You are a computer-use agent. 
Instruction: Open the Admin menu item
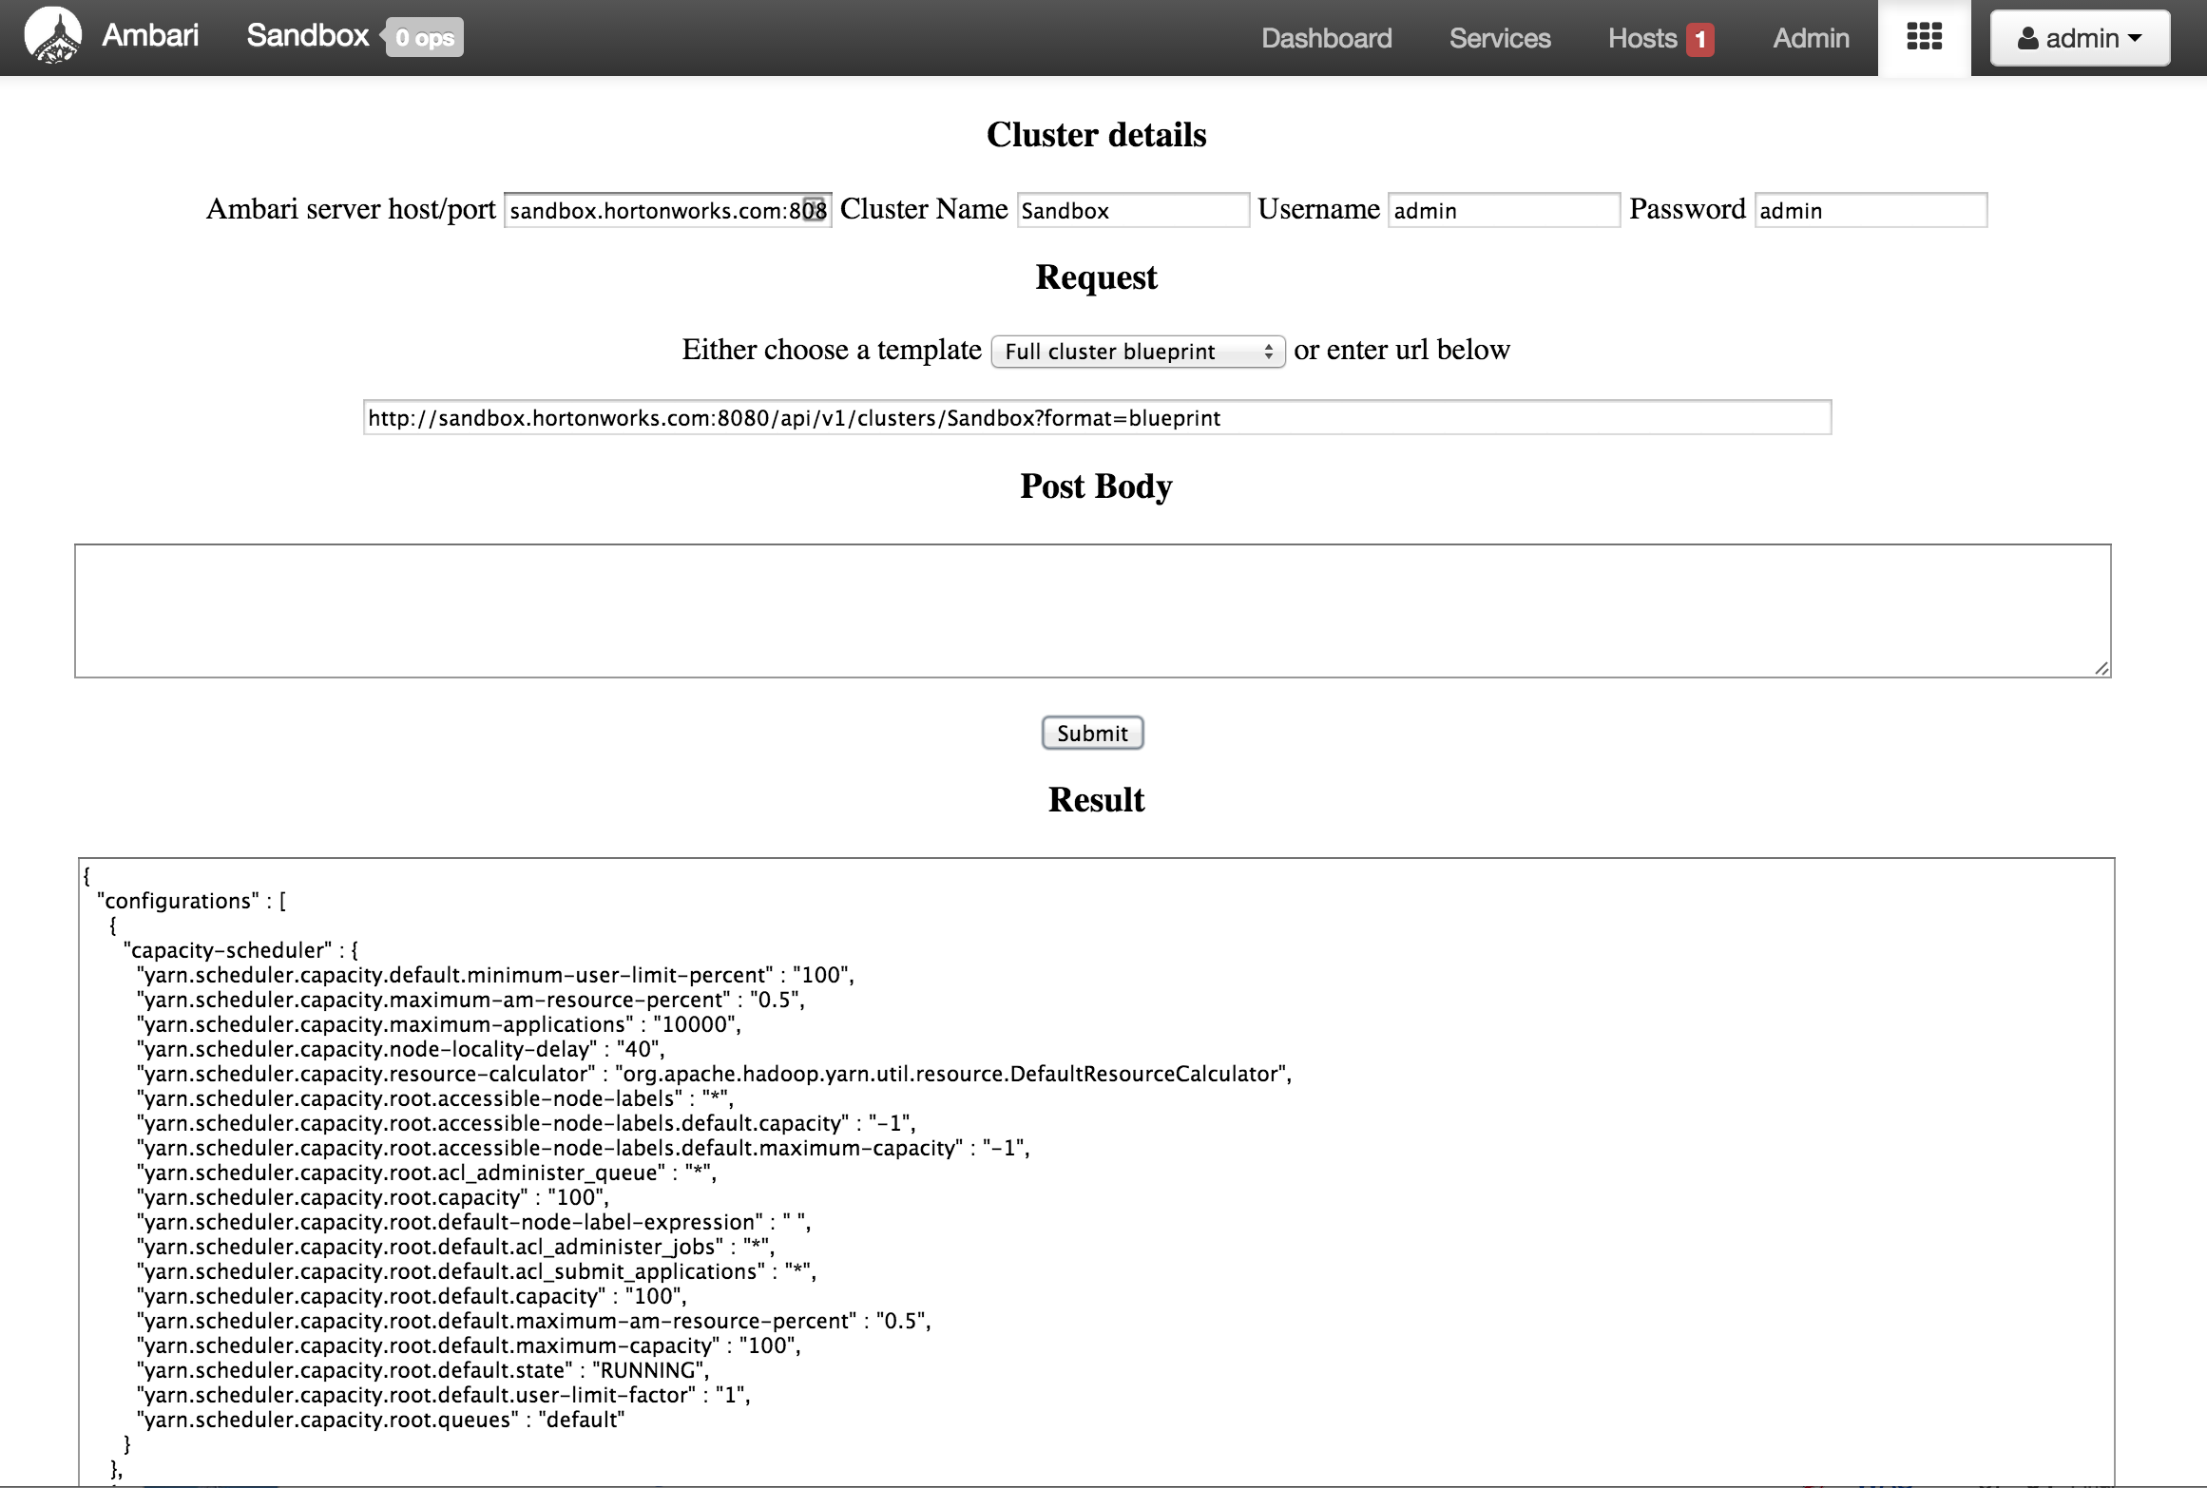coord(1811,38)
